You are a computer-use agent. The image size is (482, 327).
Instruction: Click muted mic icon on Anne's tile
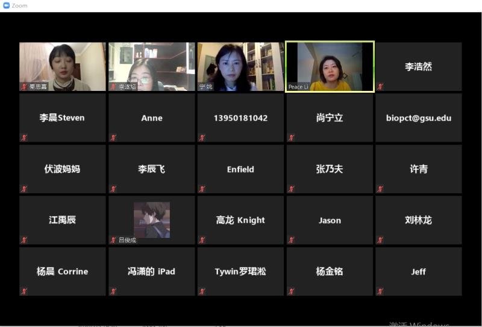113,138
